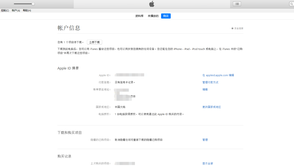Adjust the volume slider knob
The image size is (294, 166).
pyautogui.click(x=33, y=4)
